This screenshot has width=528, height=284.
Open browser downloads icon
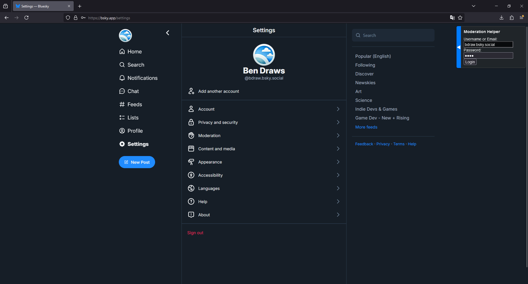pyautogui.click(x=501, y=18)
